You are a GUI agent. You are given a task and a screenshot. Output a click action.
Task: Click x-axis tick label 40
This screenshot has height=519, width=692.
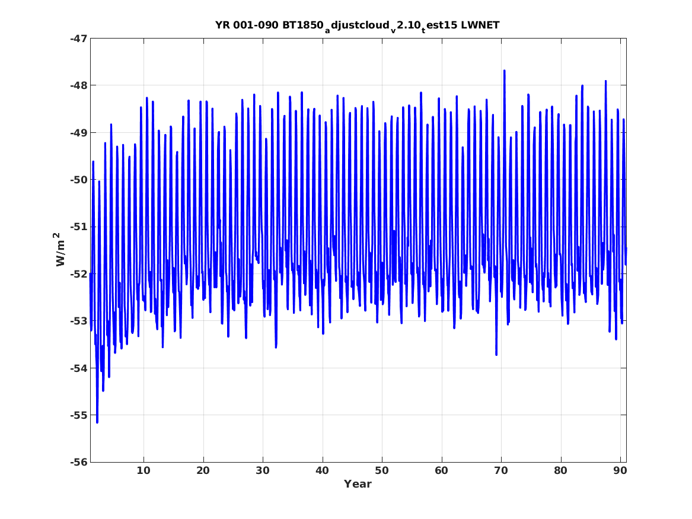coord(322,470)
